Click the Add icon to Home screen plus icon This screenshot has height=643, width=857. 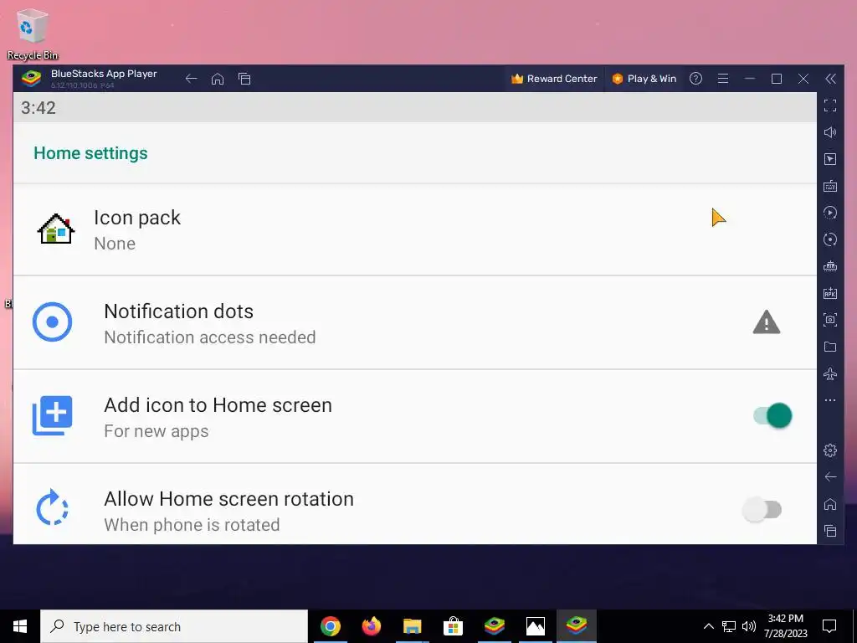click(x=53, y=415)
